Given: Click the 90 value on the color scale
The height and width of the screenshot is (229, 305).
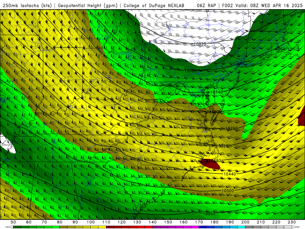Looking at the screenshot, I should 75,222.
